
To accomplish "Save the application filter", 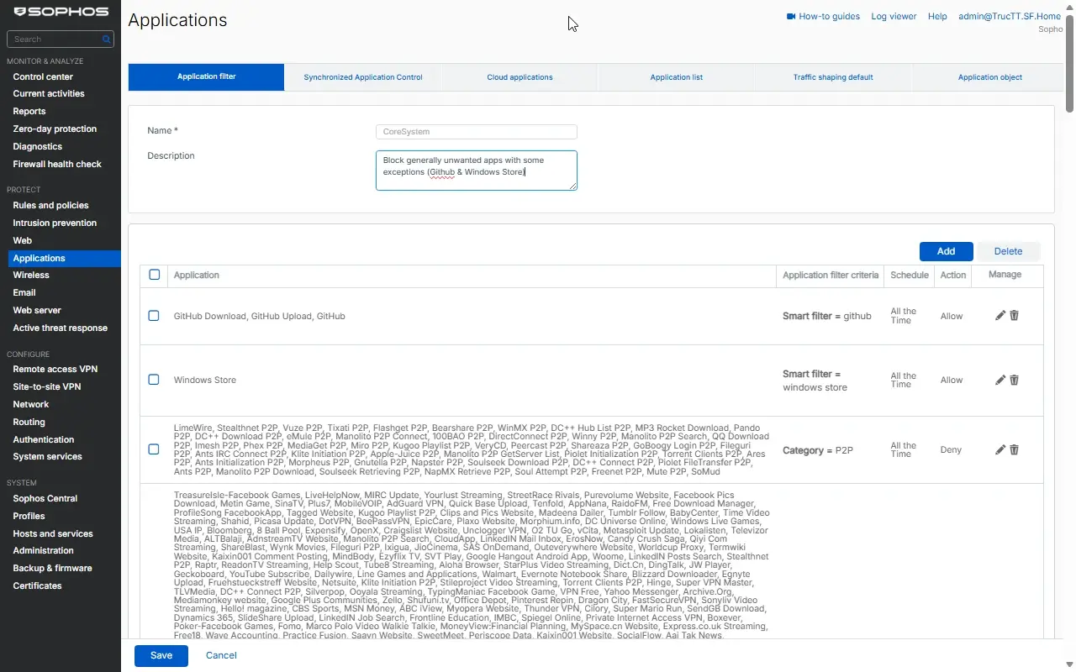I will point(161,655).
